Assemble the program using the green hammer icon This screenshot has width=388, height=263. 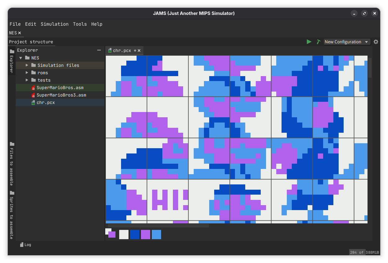(x=318, y=41)
